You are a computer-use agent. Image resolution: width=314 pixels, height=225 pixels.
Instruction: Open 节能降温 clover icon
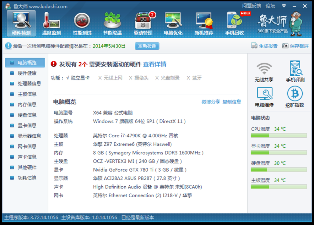coord(112,24)
